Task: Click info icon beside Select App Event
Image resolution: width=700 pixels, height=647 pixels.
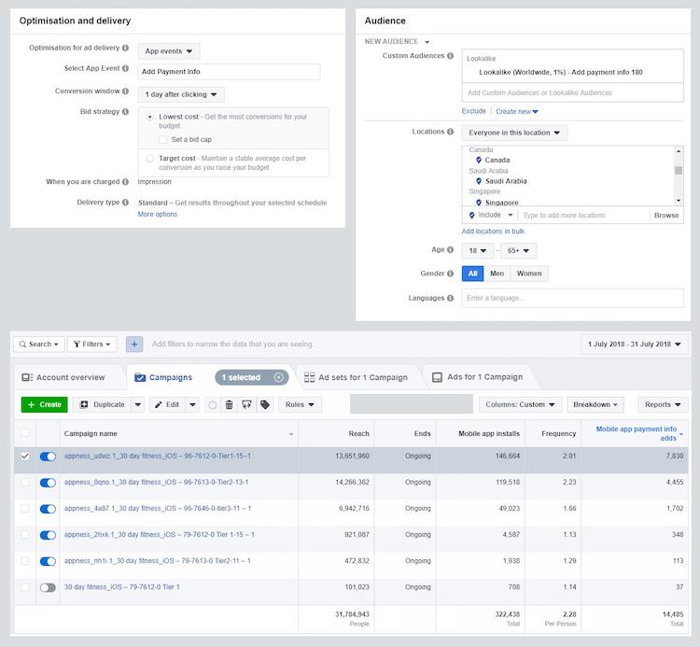Action: [125, 68]
